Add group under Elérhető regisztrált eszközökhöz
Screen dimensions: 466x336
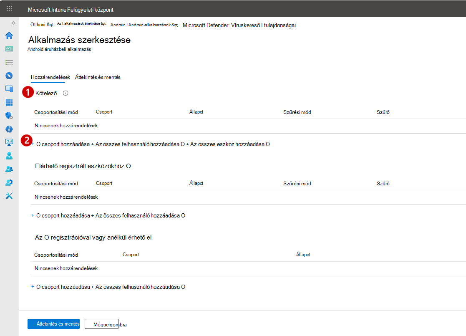click(x=60, y=215)
